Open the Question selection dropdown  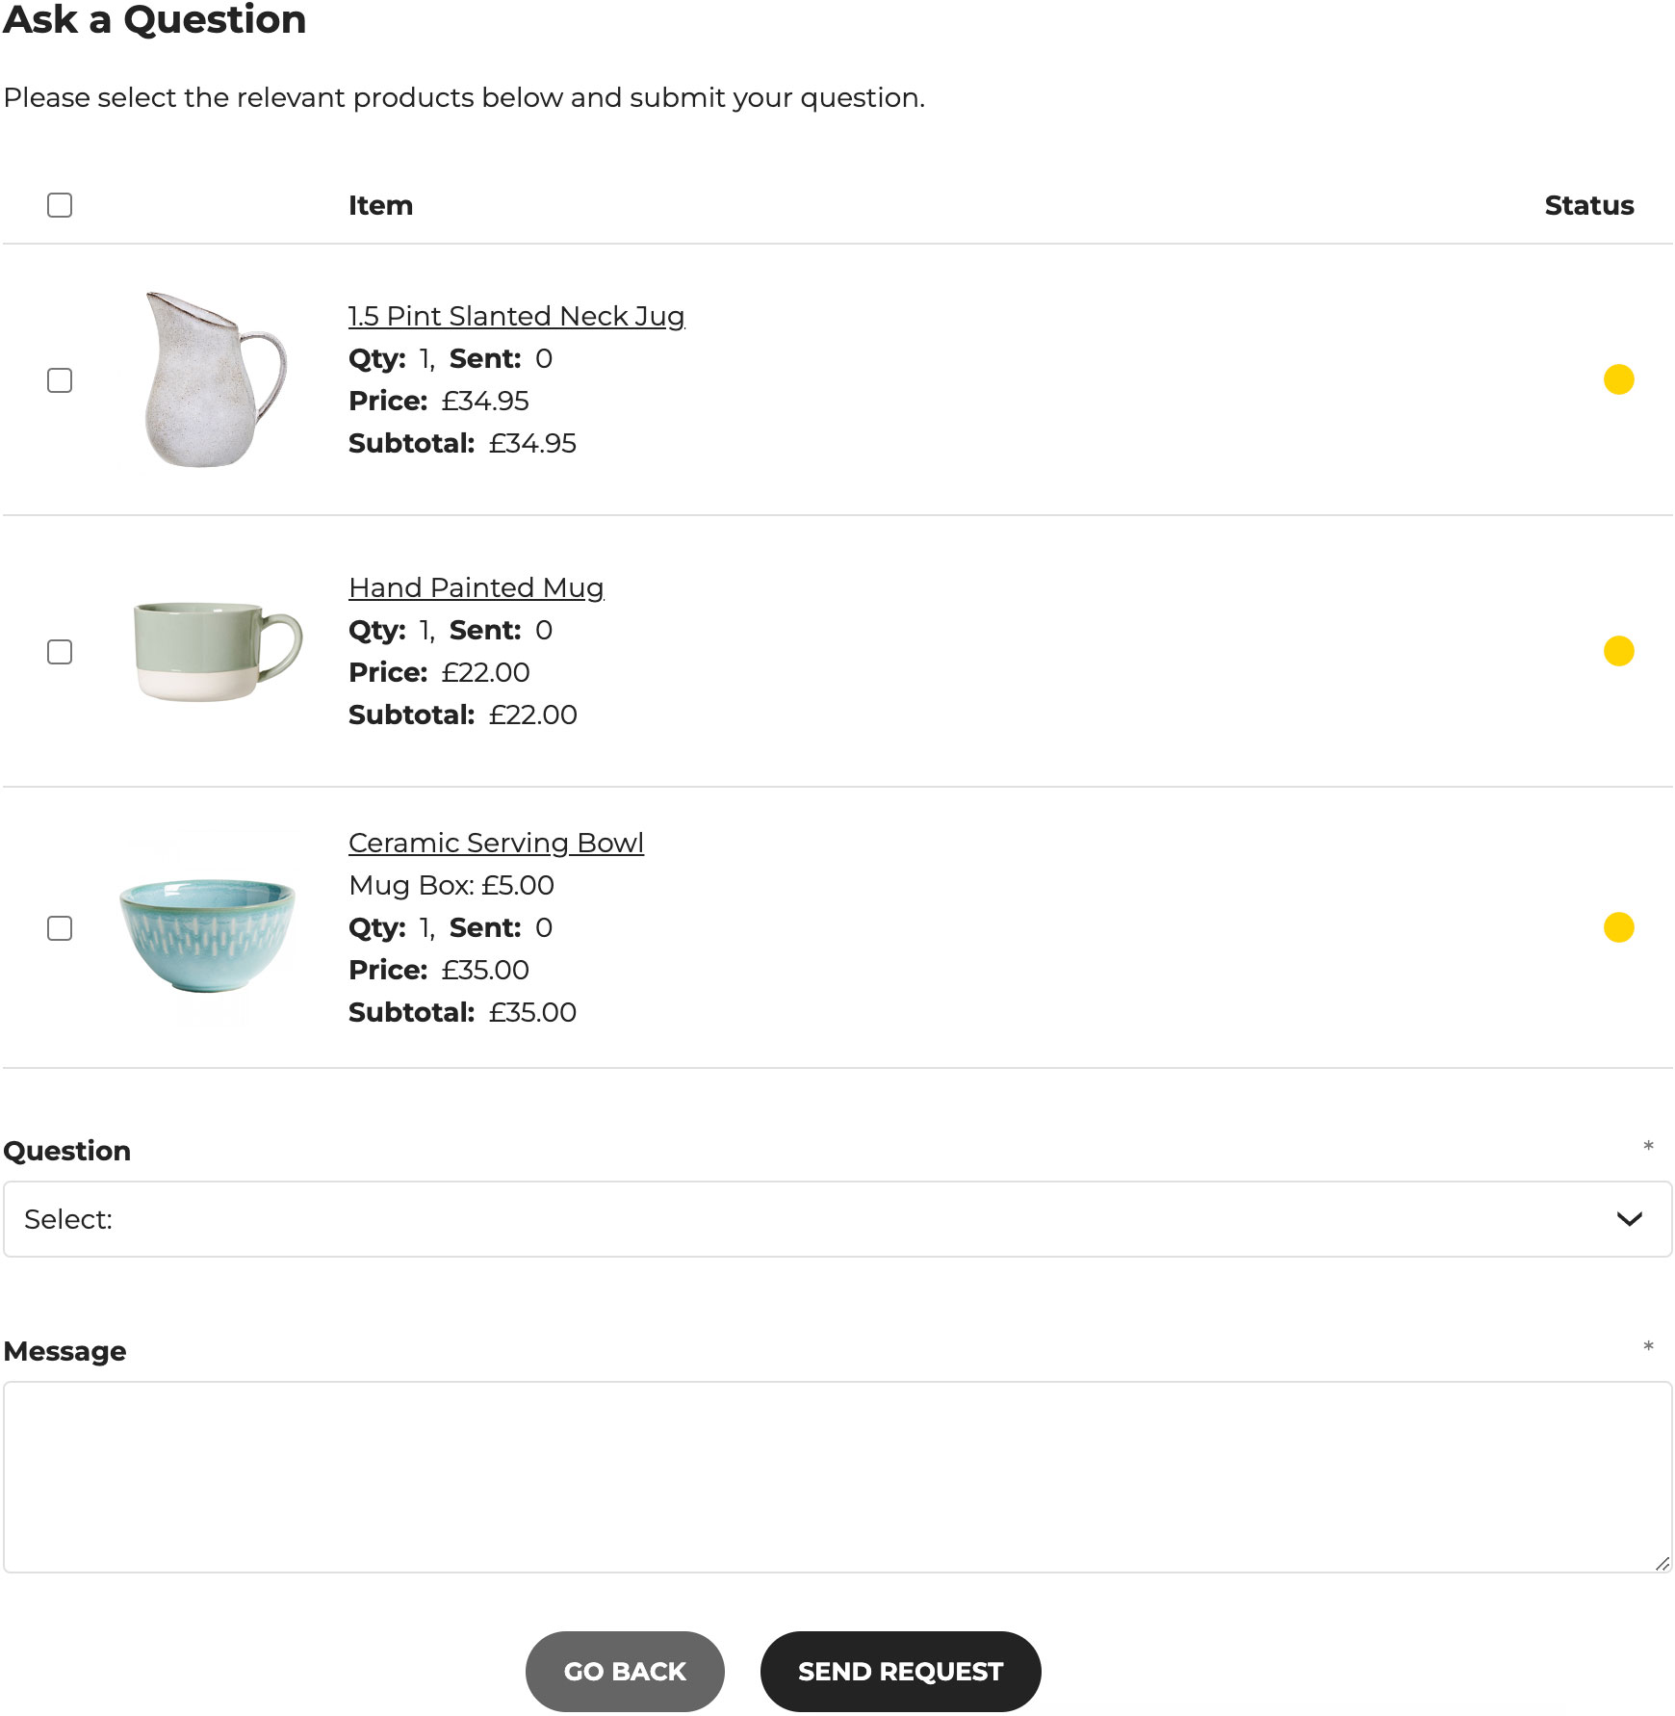(x=837, y=1219)
